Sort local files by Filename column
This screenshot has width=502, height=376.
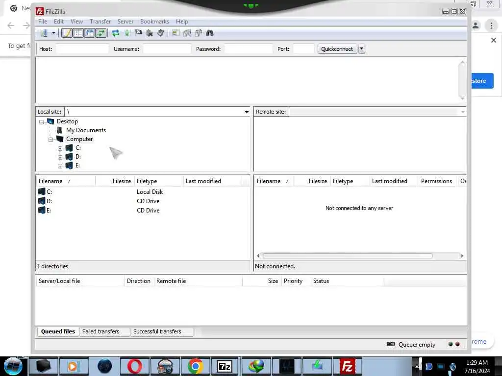(x=66, y=181)
